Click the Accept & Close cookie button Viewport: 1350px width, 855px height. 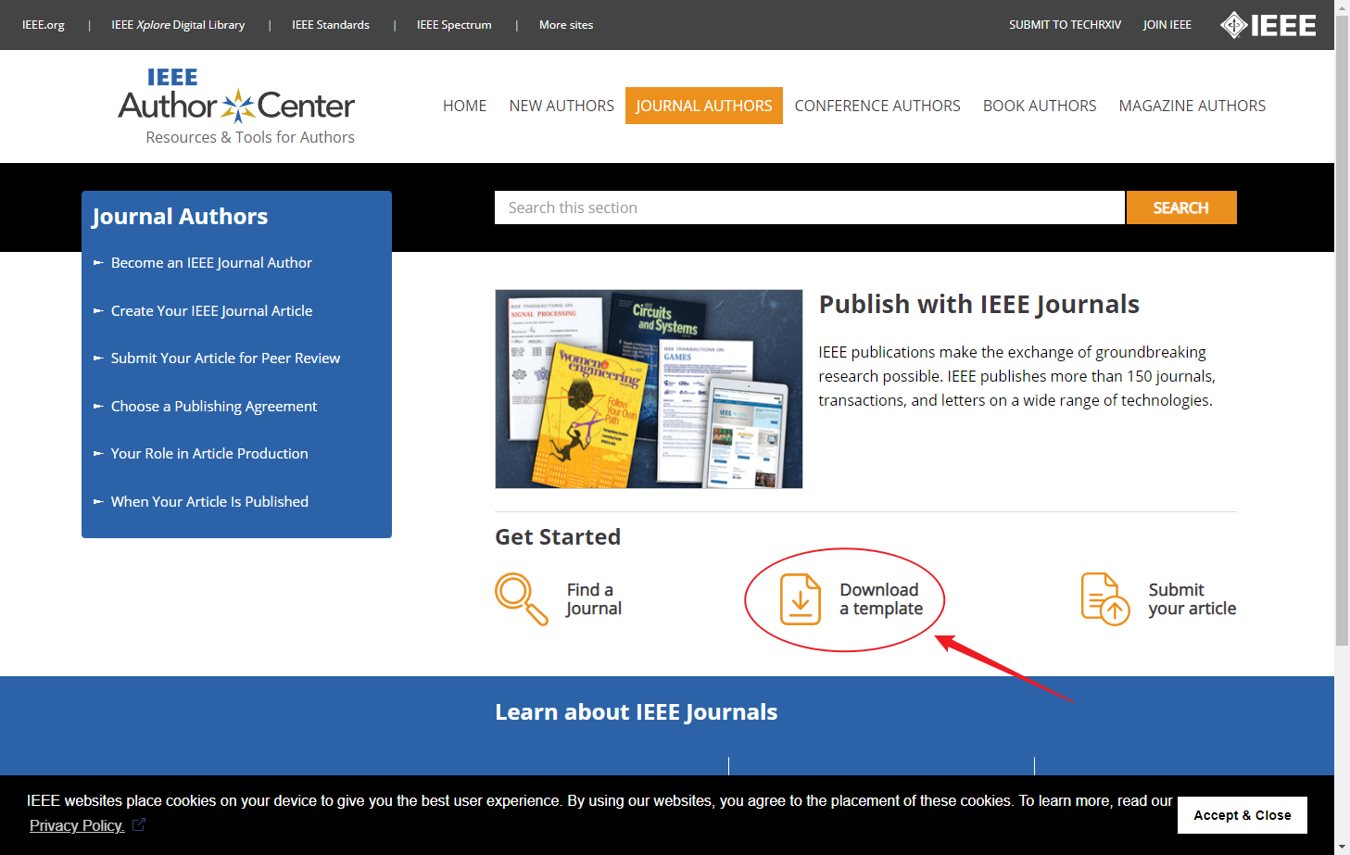tap(1243, 815)
